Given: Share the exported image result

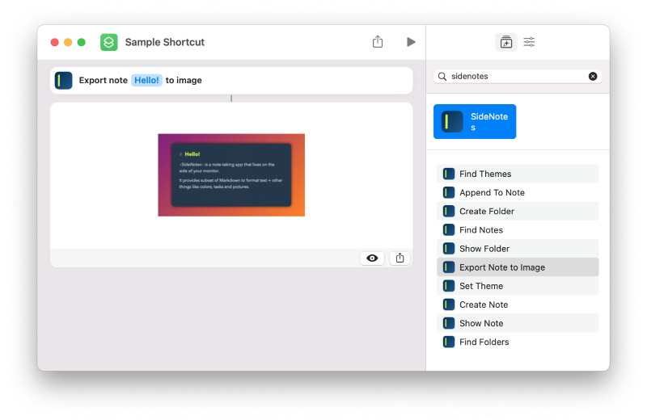Looking at the screenshot, I should [400, 258].
